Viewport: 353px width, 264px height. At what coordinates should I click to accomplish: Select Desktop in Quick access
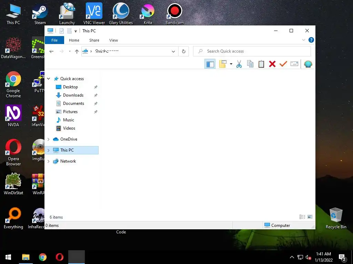pos(70,87)
